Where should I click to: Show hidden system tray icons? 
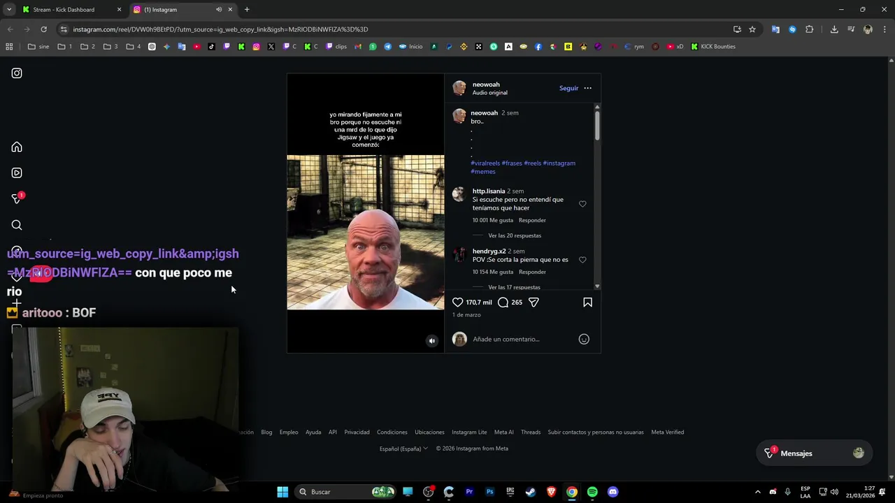coord(757,492)
